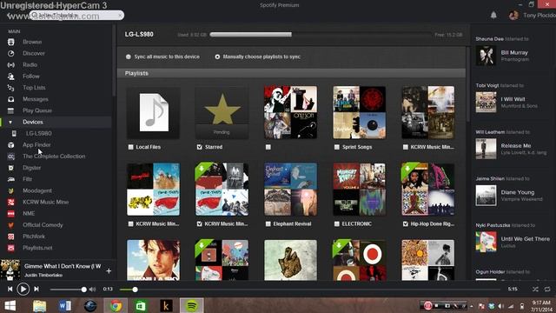Click the speaker mute icon

(x=93, y=290)
